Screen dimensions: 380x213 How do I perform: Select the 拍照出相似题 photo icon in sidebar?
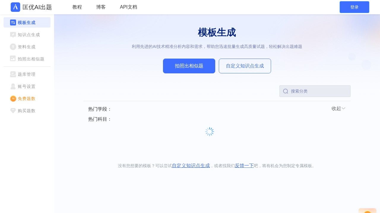click(13, 59)
